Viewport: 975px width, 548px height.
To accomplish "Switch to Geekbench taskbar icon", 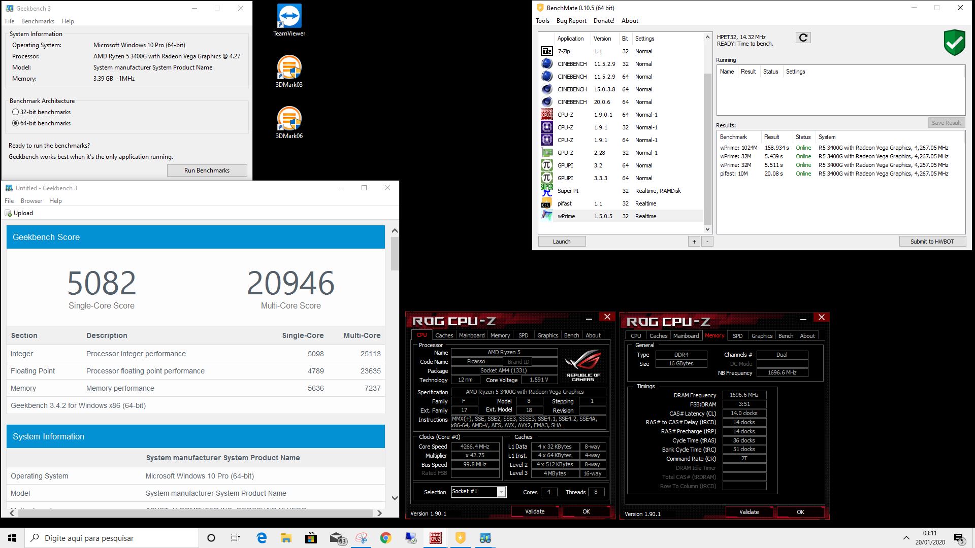I will [x=485, y=538].
